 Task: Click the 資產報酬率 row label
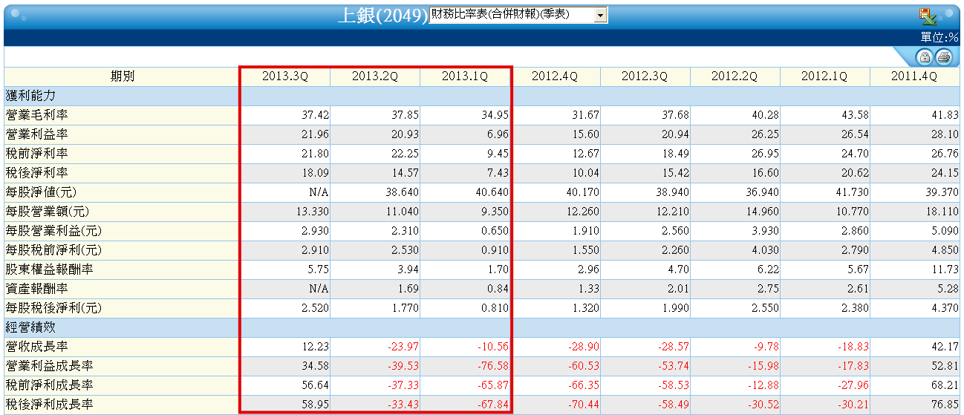click(x=36, y=289)
